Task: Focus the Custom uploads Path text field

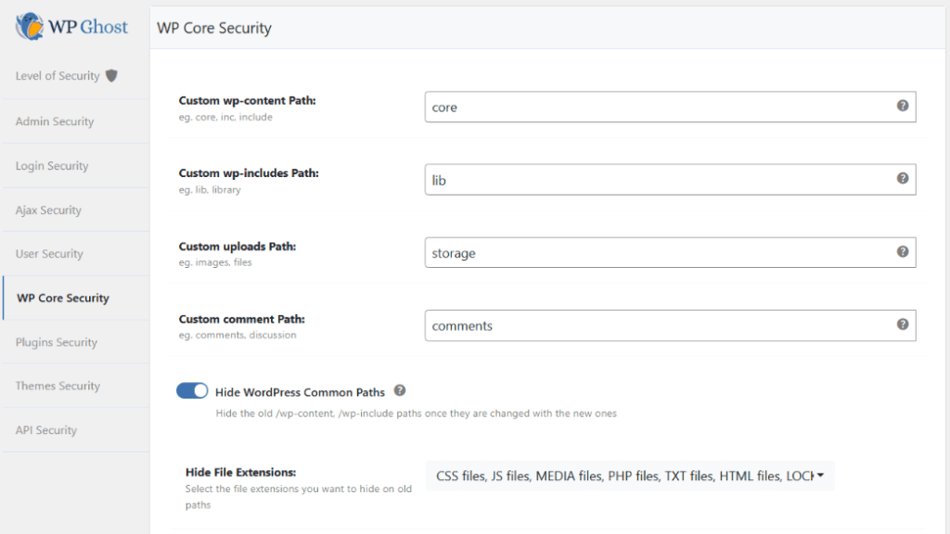Action: click(659, 252)
